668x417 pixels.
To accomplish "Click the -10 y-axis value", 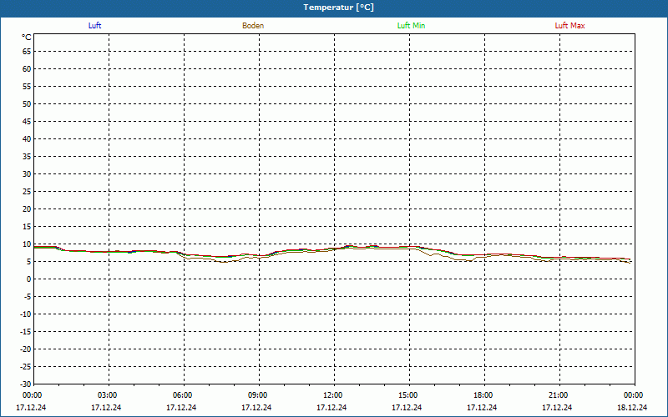I will [26, 314].
